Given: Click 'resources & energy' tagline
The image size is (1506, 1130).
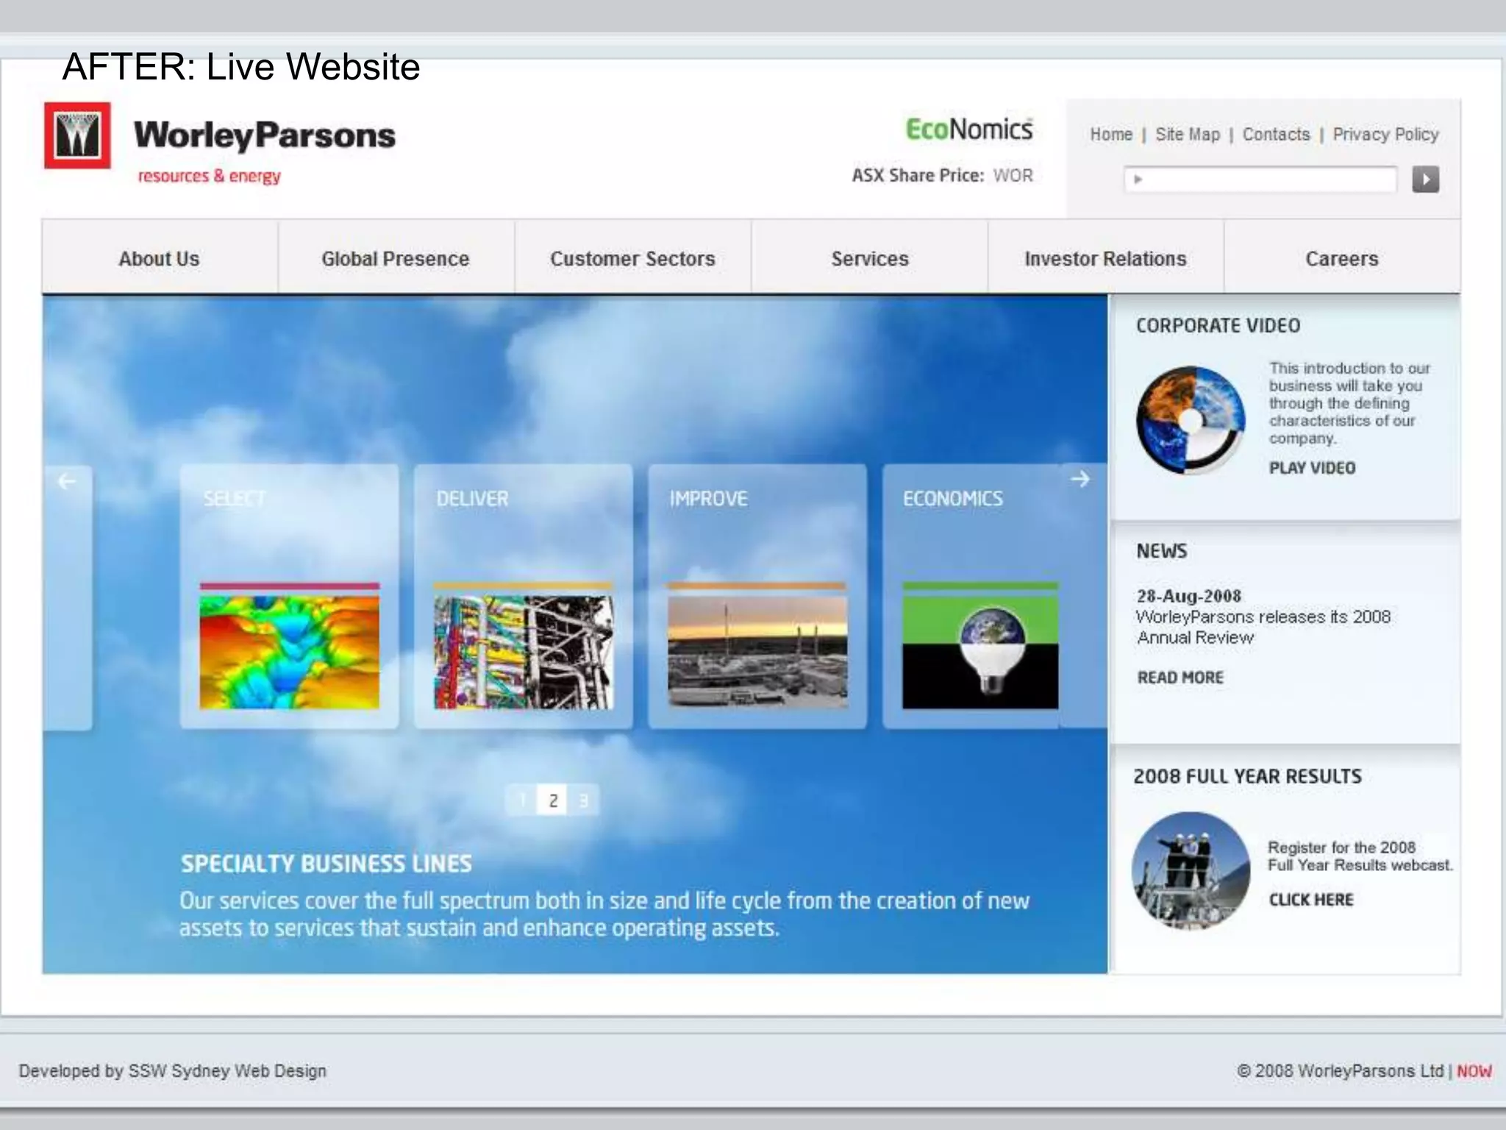Looking at the screenshot, I should tap(210, 177).
